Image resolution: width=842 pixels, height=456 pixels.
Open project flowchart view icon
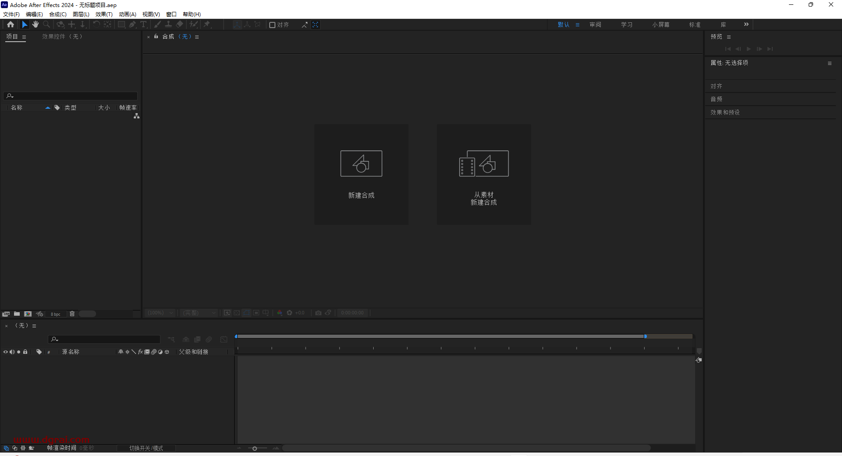tap(136, 116)
